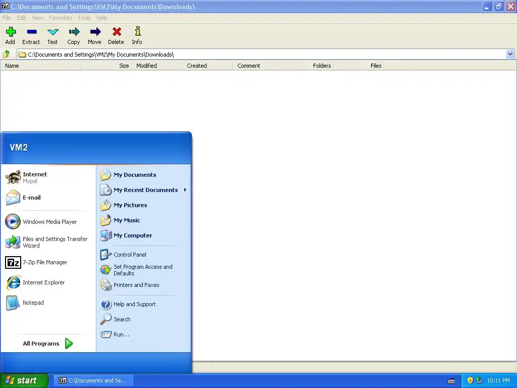Viewport: 517px width, 388px height.
Task: Click the Extract toolbar icon
Action: coord(31,35)
